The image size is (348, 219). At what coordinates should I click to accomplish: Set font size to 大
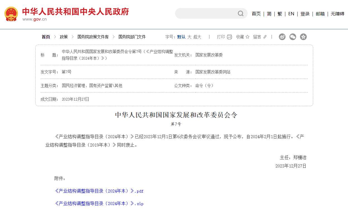coord(189,37)
